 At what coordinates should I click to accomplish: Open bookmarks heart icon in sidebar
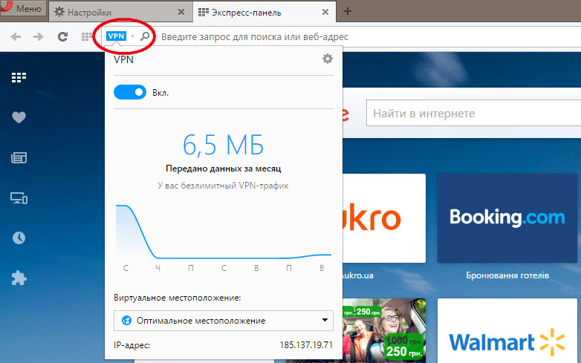click(x=19, y=117)
